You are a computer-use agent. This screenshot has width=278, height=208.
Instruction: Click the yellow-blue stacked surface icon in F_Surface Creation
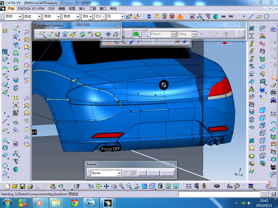[x=82, y=34]
